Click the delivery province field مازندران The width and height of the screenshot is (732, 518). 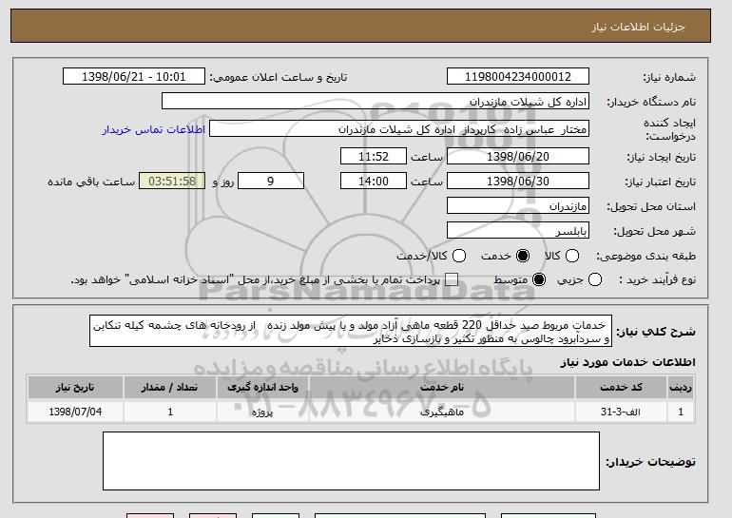[518, 206]
